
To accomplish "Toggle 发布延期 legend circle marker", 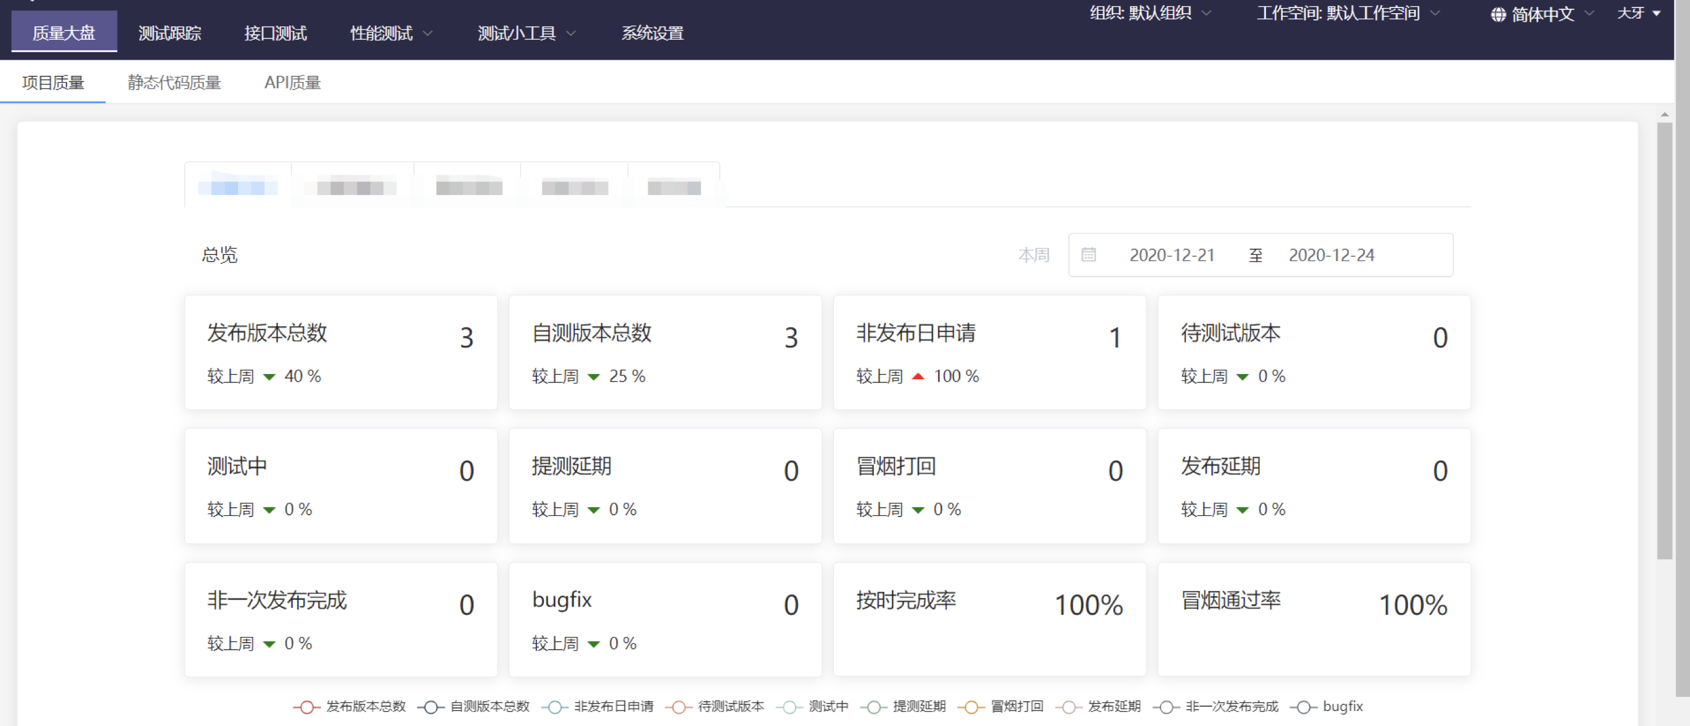I will point(1068,707).
